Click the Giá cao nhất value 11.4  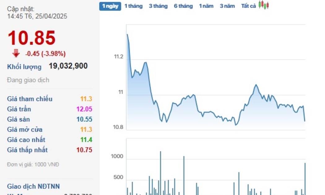coord(86,140)
